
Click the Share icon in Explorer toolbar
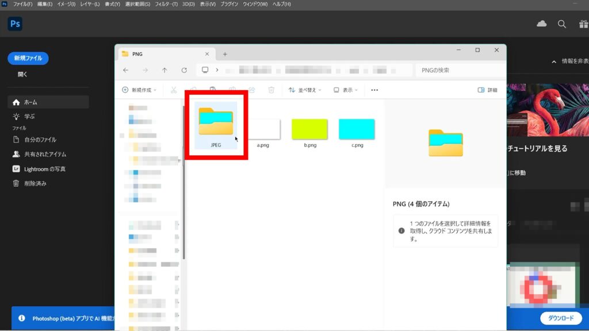tap(252, 90)
